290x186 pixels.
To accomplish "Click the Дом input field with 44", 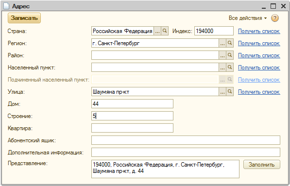I will [x=132, y=104].
